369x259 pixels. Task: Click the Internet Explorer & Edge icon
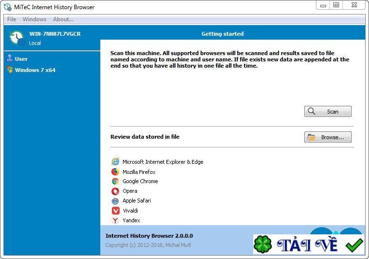[115, 162]
